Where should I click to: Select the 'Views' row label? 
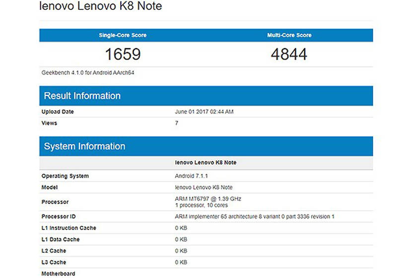[49, 123]
